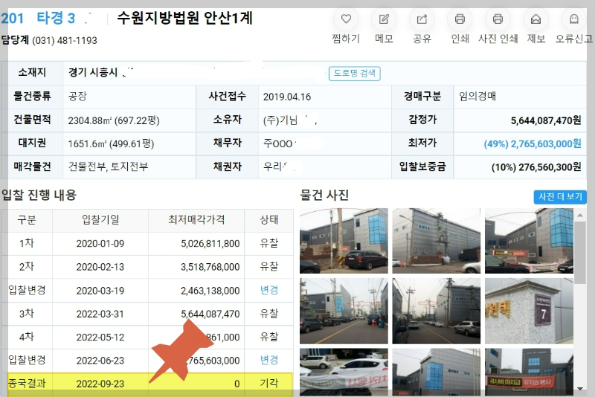Click 변경 link in 2020-03-19 row
Screen dimensions: 595x397
click(269, 291)
